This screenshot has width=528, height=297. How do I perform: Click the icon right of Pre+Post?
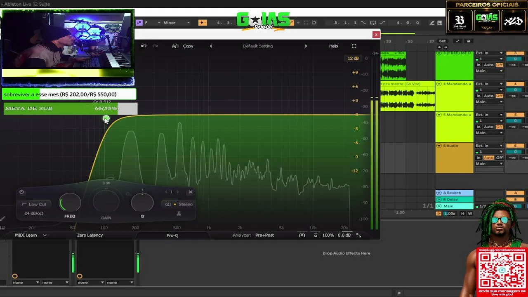pyautogui.click(x=302, y=235)
